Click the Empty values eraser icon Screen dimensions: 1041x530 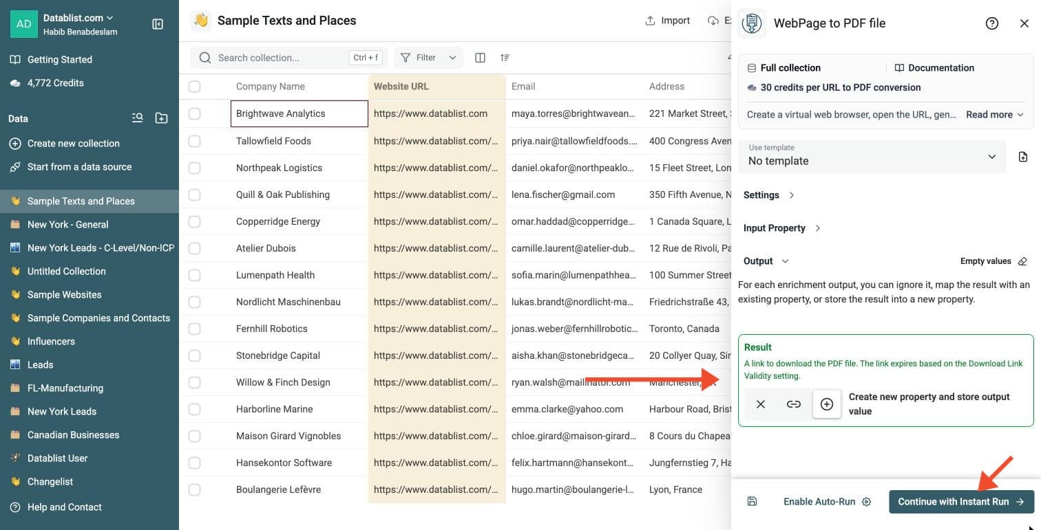[x=1022, y=261]
